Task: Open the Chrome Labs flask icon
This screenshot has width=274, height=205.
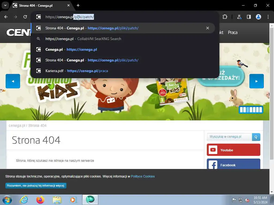Action: 239,17
